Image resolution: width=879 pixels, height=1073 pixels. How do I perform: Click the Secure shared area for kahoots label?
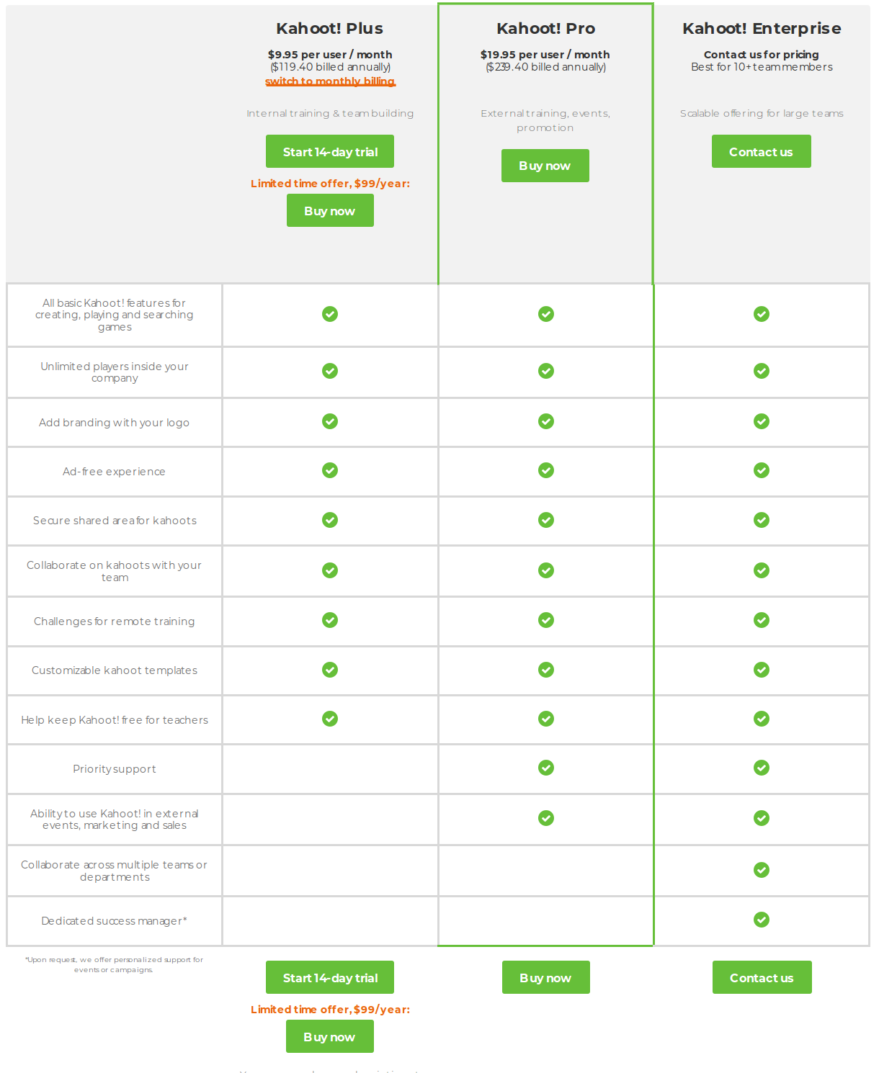pyautogui.click(x=115, y=521)
